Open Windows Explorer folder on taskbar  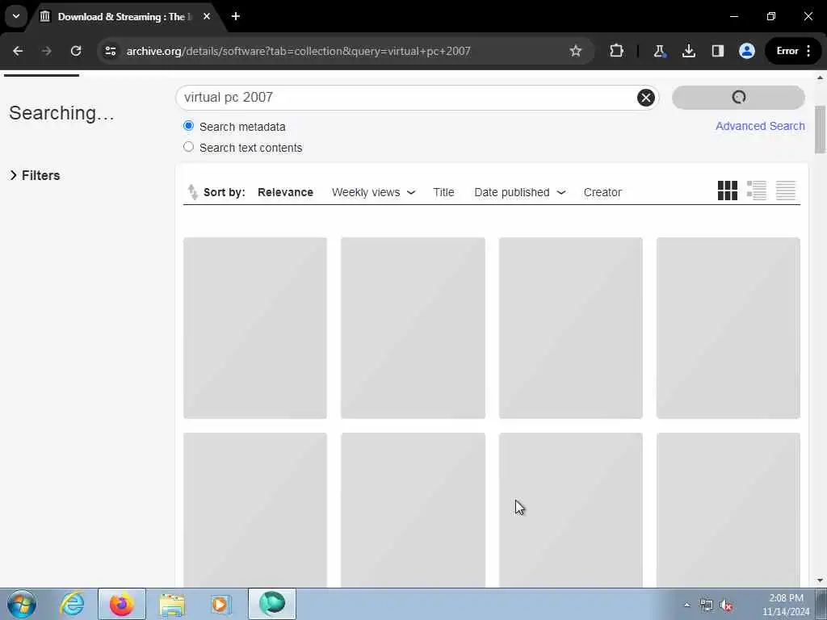pyautogui.click(x=172, y=604)
